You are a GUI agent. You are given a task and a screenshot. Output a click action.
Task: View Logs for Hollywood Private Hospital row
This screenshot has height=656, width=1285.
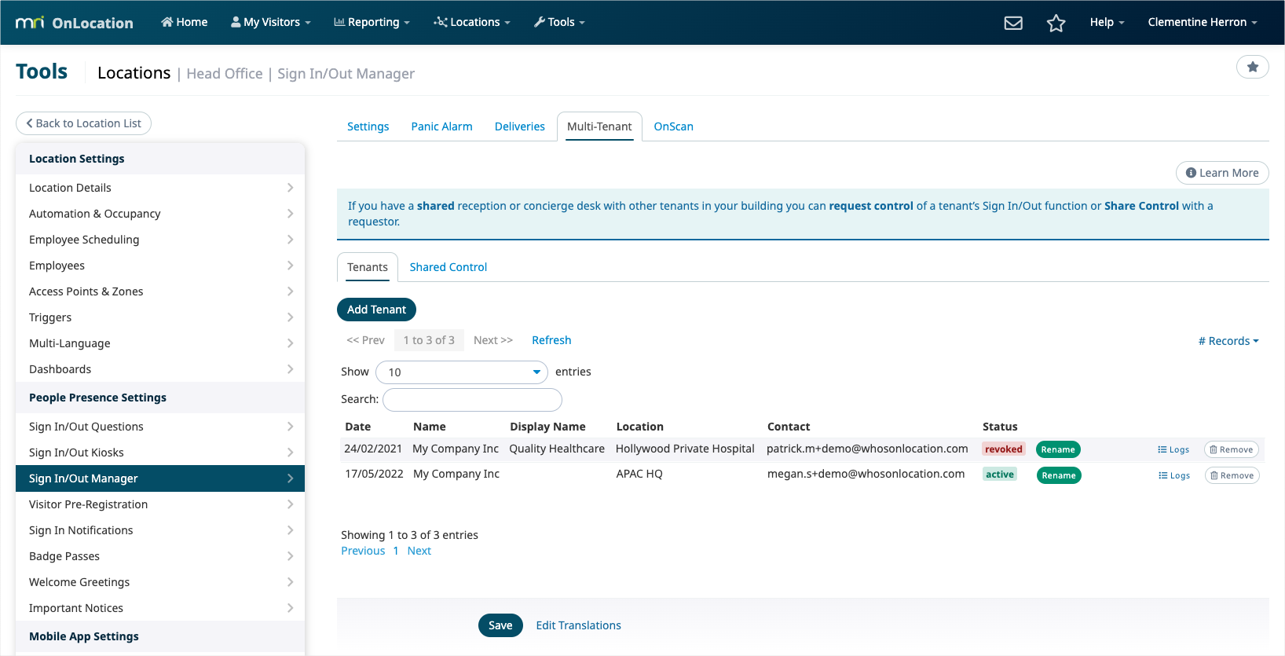tap(1173, 449)
